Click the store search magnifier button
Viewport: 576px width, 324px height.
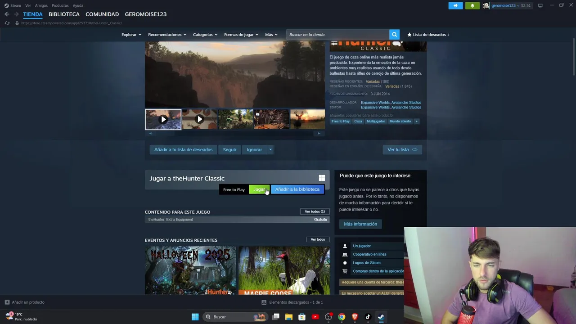click(394, 35)
